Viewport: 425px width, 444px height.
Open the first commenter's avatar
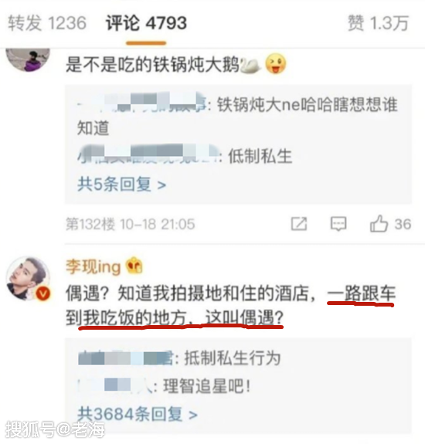pyautogui.click(x=28, y=59)
